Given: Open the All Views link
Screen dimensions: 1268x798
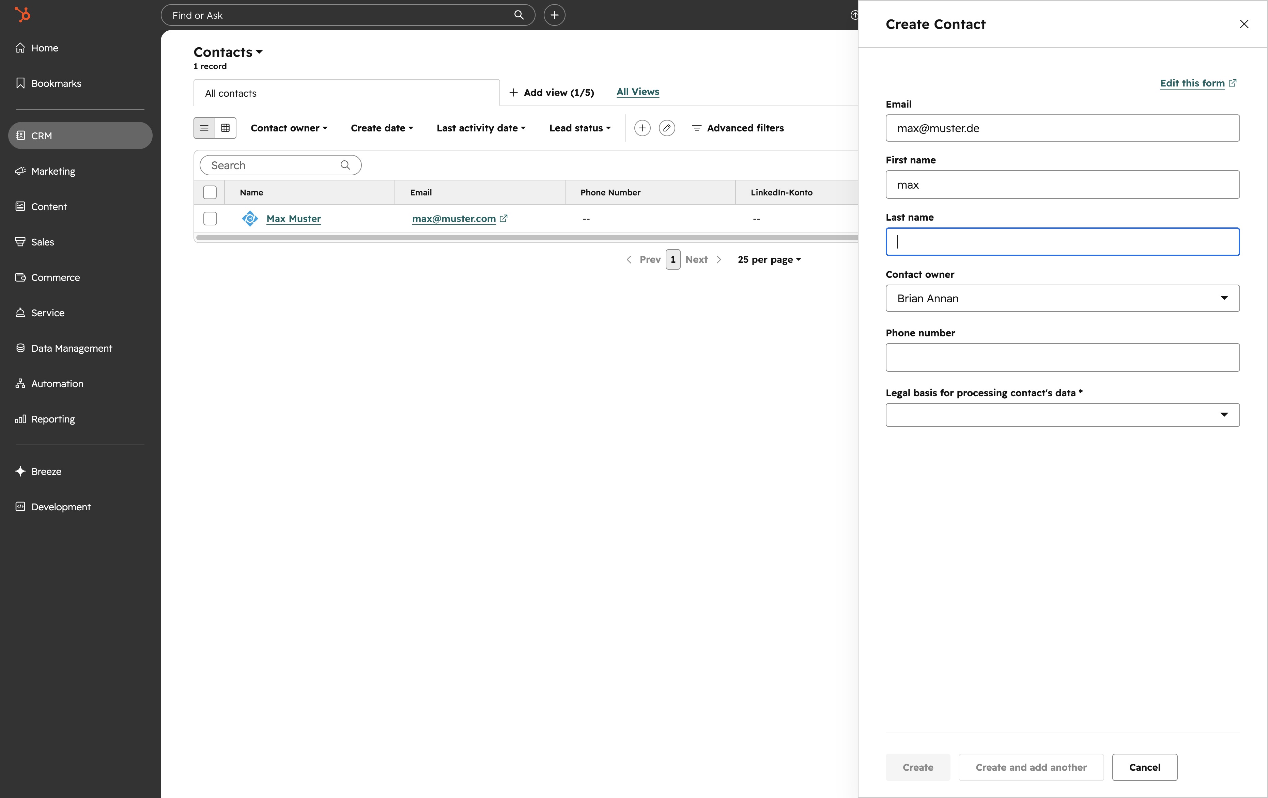Looking at the screenshot, I should 638,92.
